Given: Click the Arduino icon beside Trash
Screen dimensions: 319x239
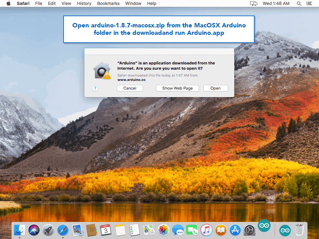Looking at the screenshot, I should click(285, 230).
